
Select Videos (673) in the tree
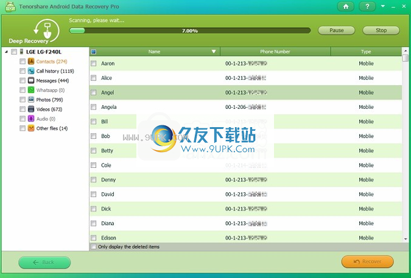pyautogui.click(x=49, y=109)
